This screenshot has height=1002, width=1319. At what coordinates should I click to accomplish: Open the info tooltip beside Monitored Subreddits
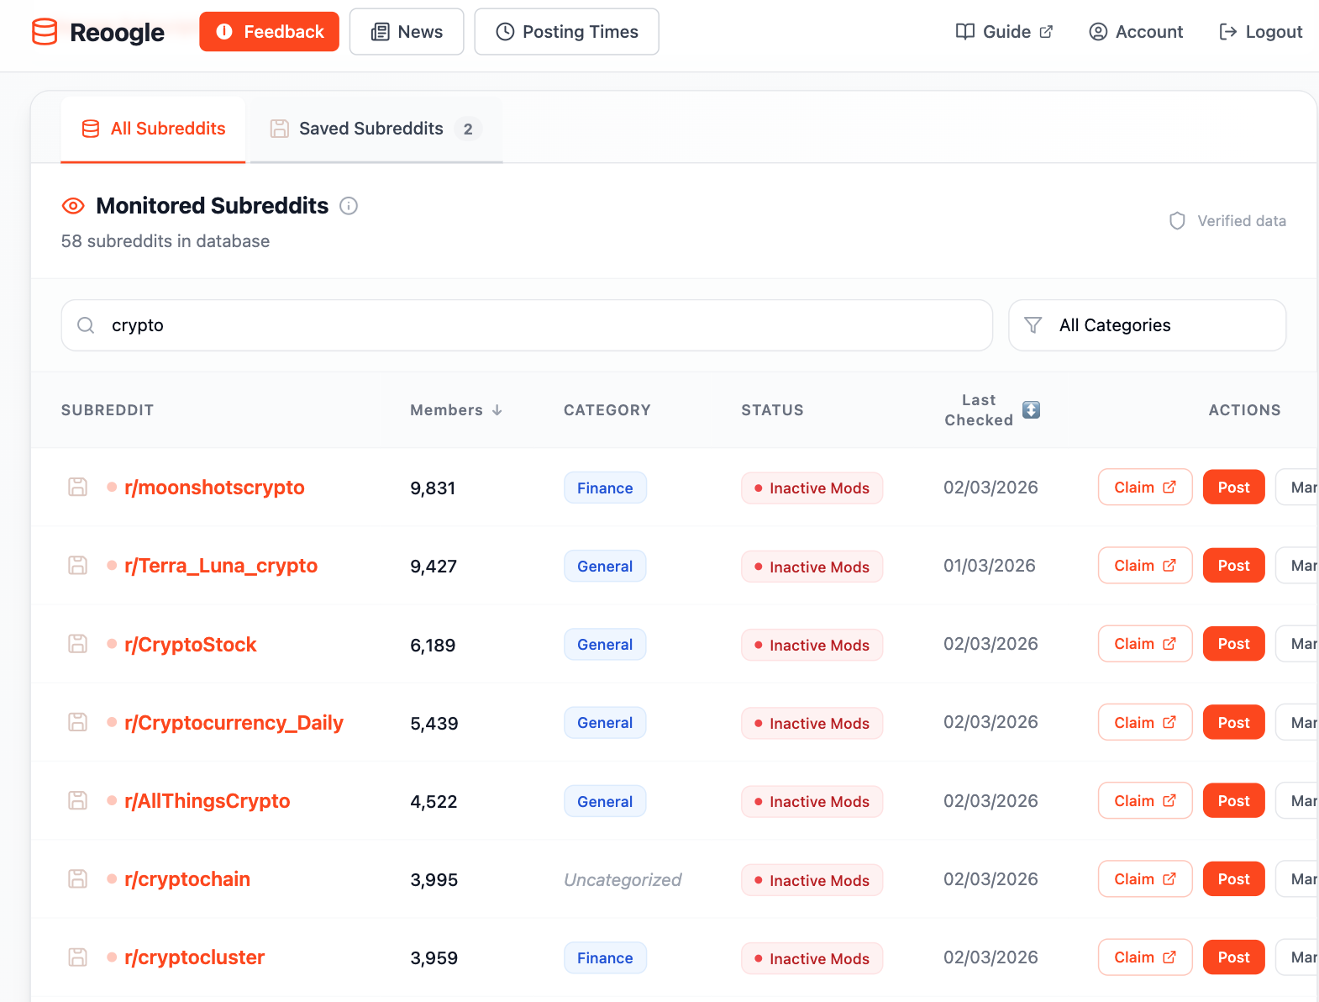(x=349, y=206)
